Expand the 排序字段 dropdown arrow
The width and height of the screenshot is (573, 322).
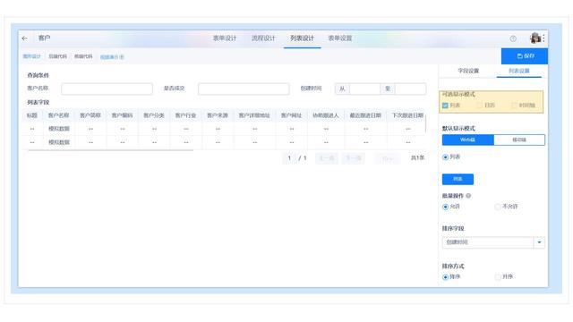click(x=539, y=242)
